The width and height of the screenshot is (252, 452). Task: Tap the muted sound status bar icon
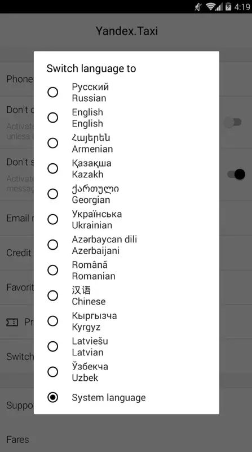point(198,7)
